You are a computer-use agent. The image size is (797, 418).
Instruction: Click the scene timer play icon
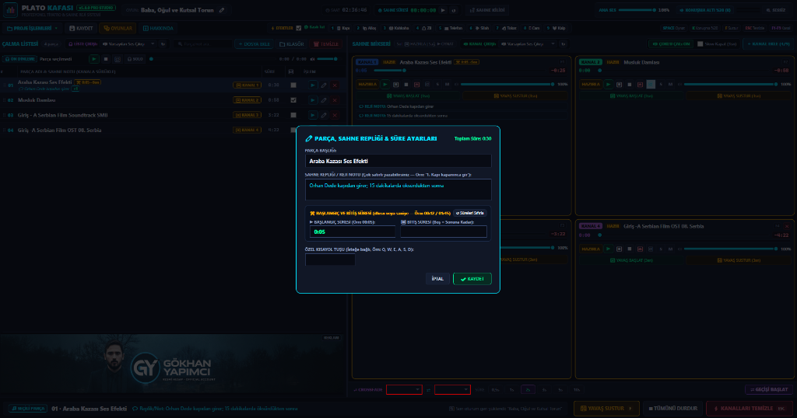[x=443, y=10]
